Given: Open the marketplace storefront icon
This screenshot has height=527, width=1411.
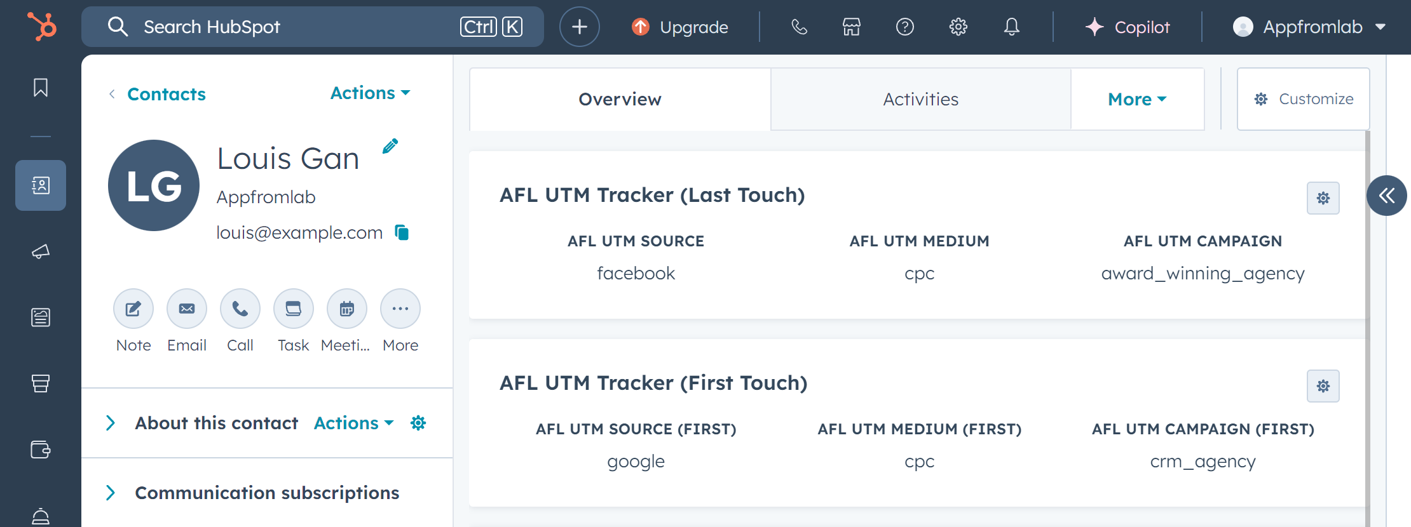Looking at the screenshot, I should (x=852, y=27).
